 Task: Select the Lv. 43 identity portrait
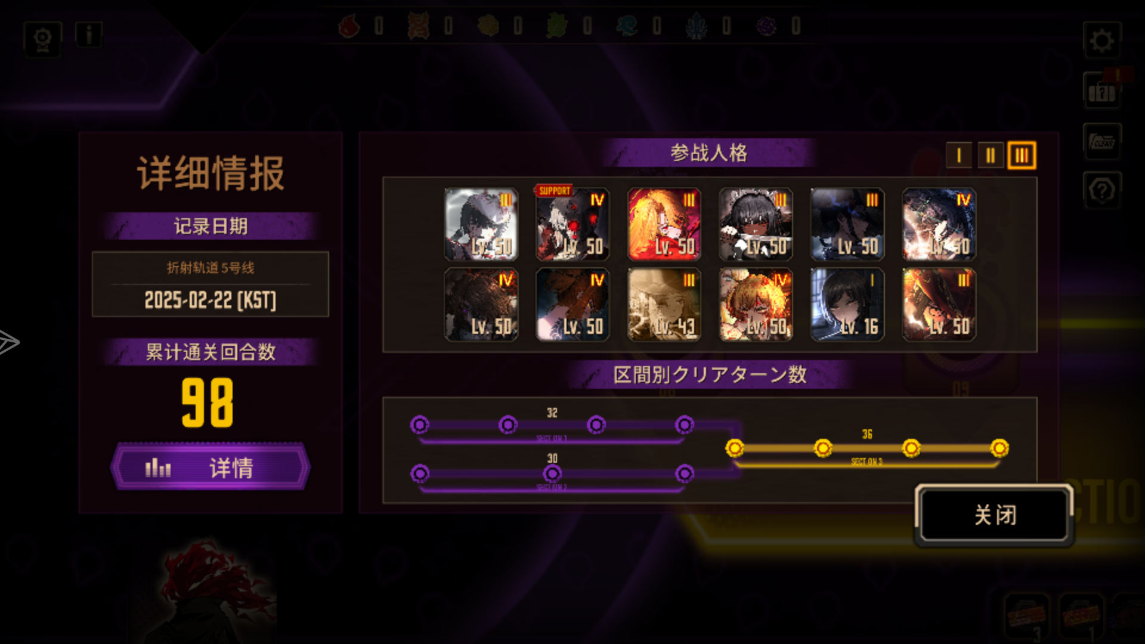664,305
